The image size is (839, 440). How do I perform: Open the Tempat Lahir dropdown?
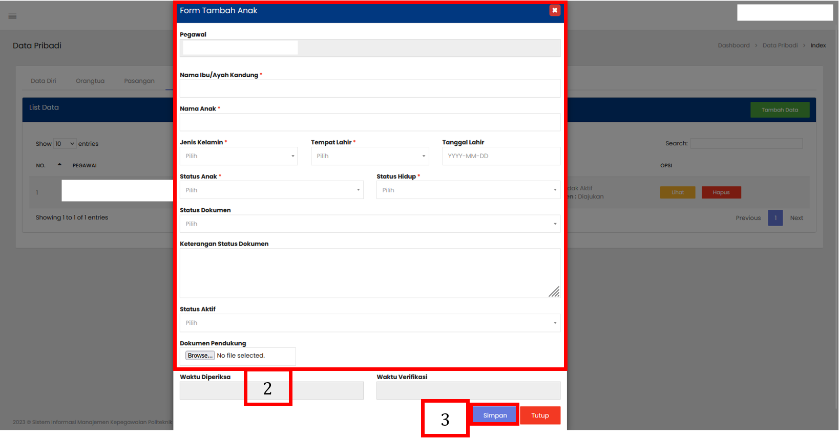tap(369, 156)
